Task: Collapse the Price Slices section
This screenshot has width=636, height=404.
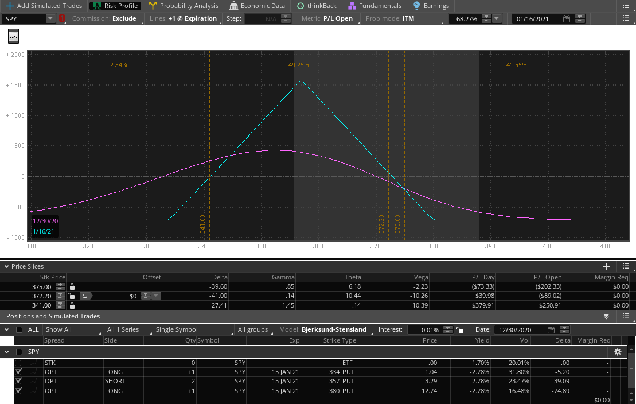Action: pyautogui.click(x=7, y=266)
